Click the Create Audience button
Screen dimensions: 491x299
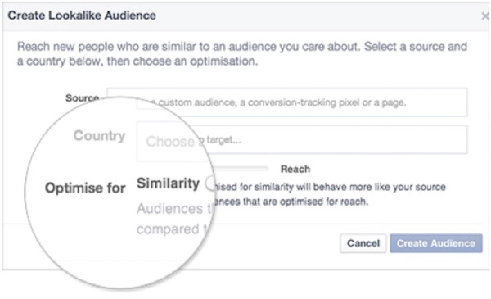pyautogui.click(x=436, y=243)
